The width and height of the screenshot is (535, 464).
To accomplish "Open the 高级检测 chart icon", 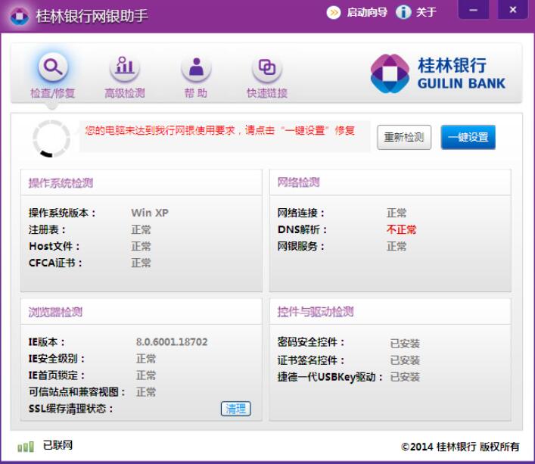I will 125,67.
